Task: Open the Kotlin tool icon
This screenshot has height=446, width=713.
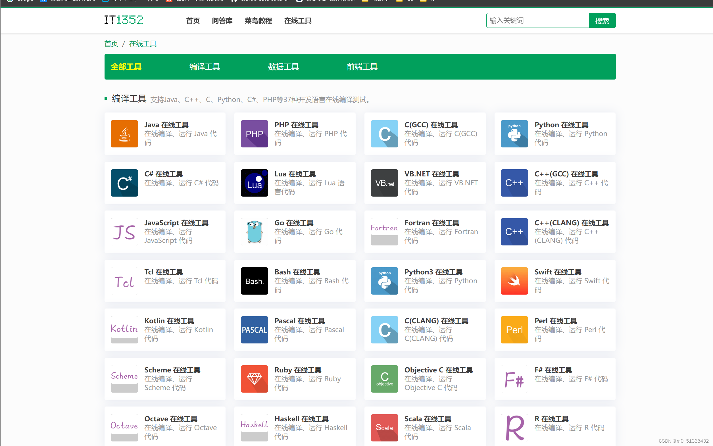Action: (124, 330)
